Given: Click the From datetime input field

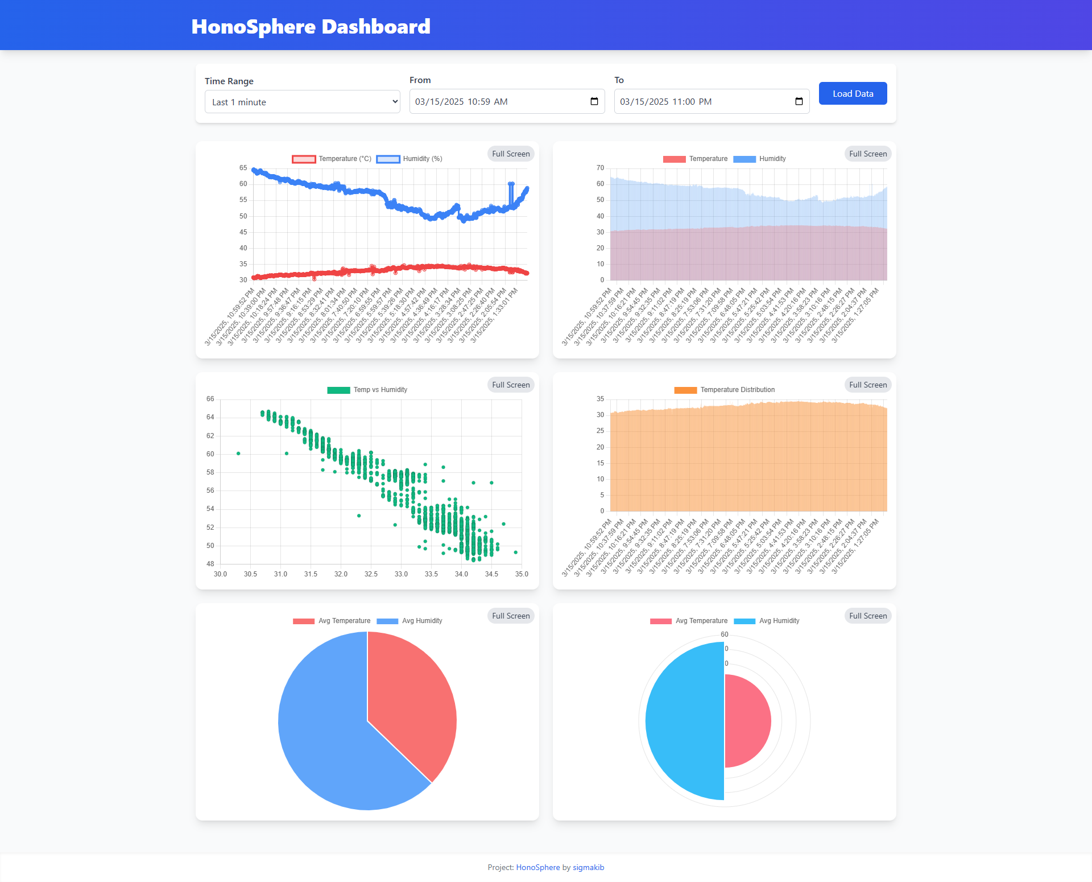Looking at the screenshot, I should tap(507, 101).
